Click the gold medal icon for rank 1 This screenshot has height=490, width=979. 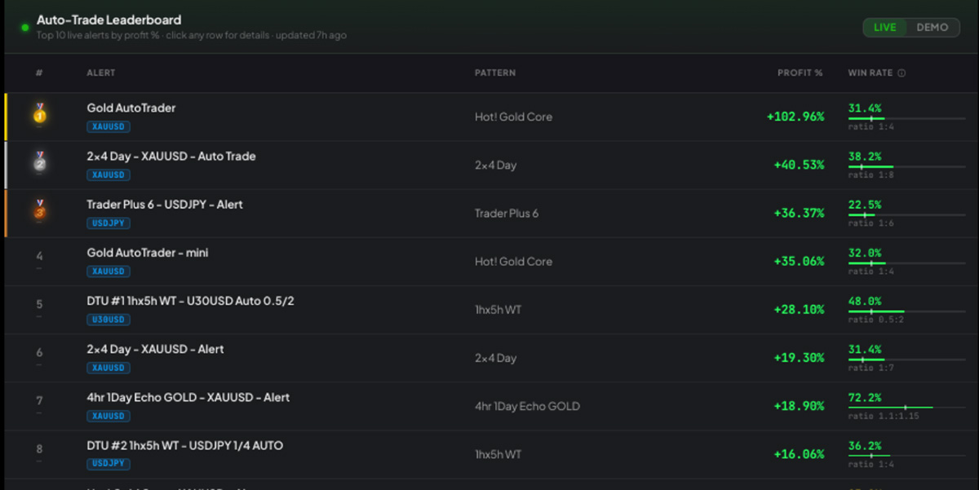tap(39, 114)
